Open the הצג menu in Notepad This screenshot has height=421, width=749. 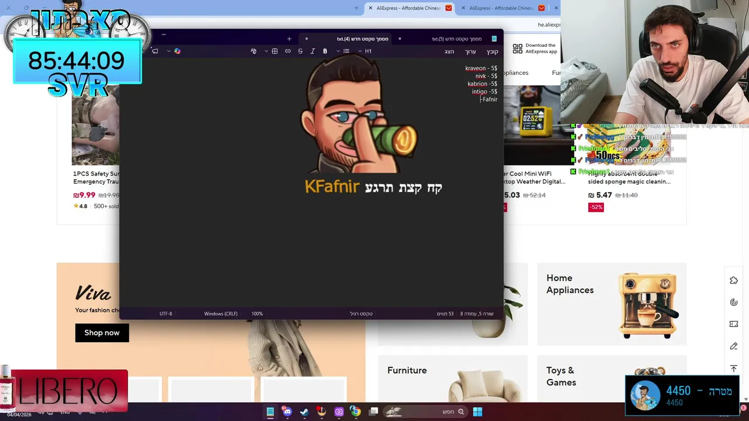point(449,51)
